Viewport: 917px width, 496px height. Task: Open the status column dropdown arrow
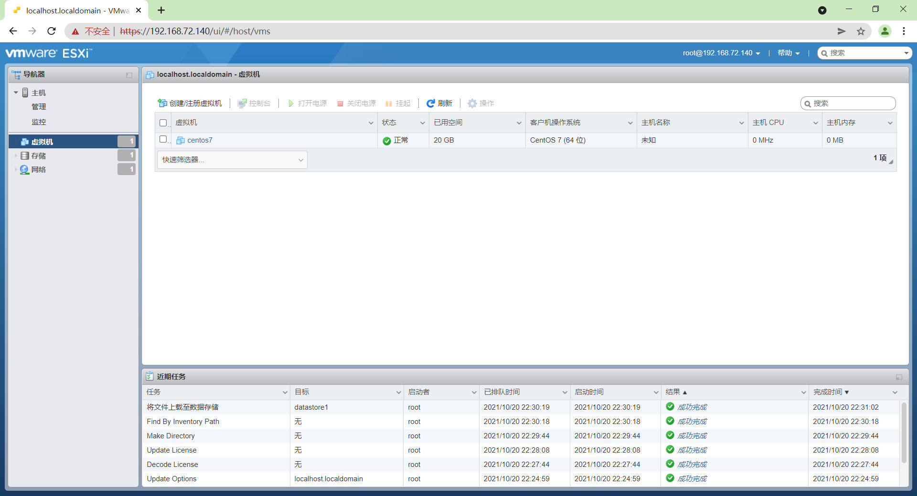pyautogui.click(x=422, y=123)
